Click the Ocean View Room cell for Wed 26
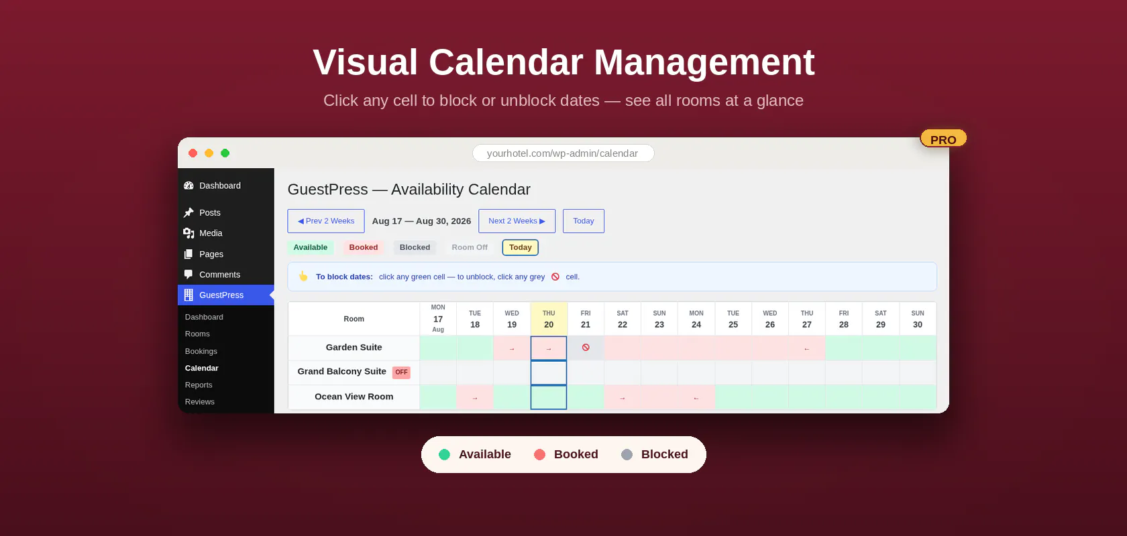This screenshot has width=1127, height=536. 770,397
